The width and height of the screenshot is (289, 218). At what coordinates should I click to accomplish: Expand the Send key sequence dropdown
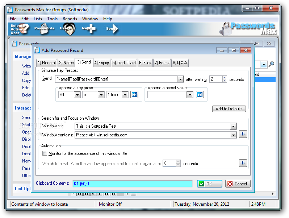(x=180, y=79)
